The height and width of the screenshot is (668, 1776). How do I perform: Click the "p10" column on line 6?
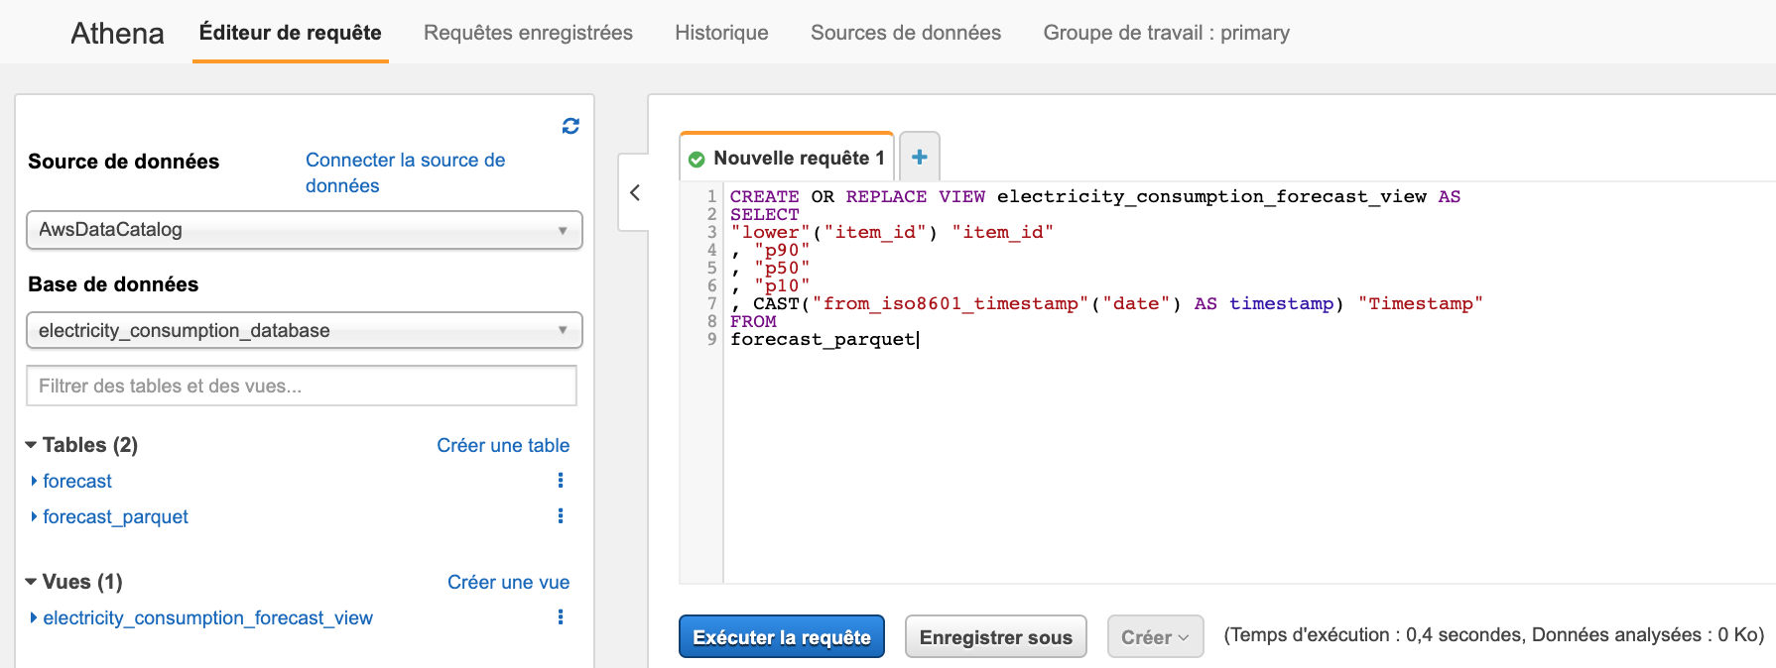[782, 285]
